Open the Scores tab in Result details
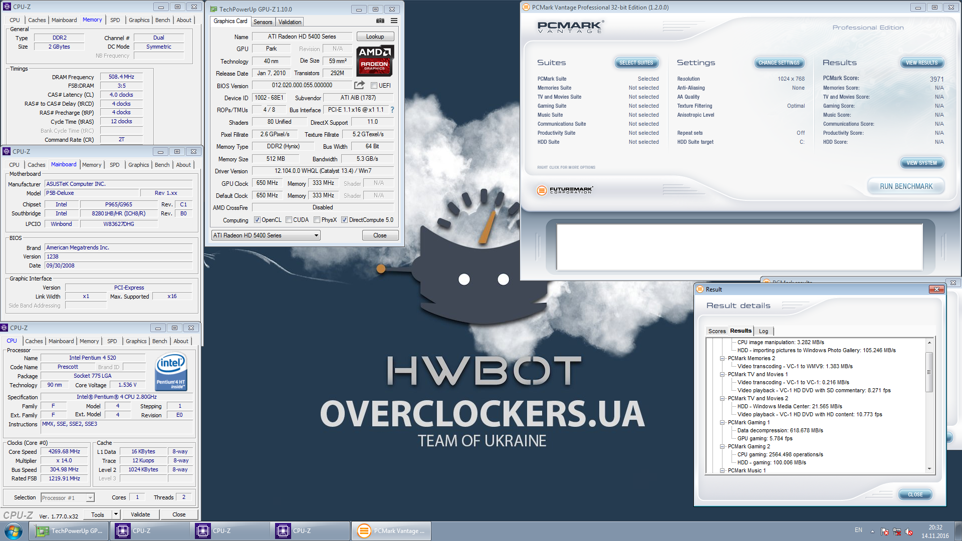This screenshot has width=962, height=541. tap(716, 331)
